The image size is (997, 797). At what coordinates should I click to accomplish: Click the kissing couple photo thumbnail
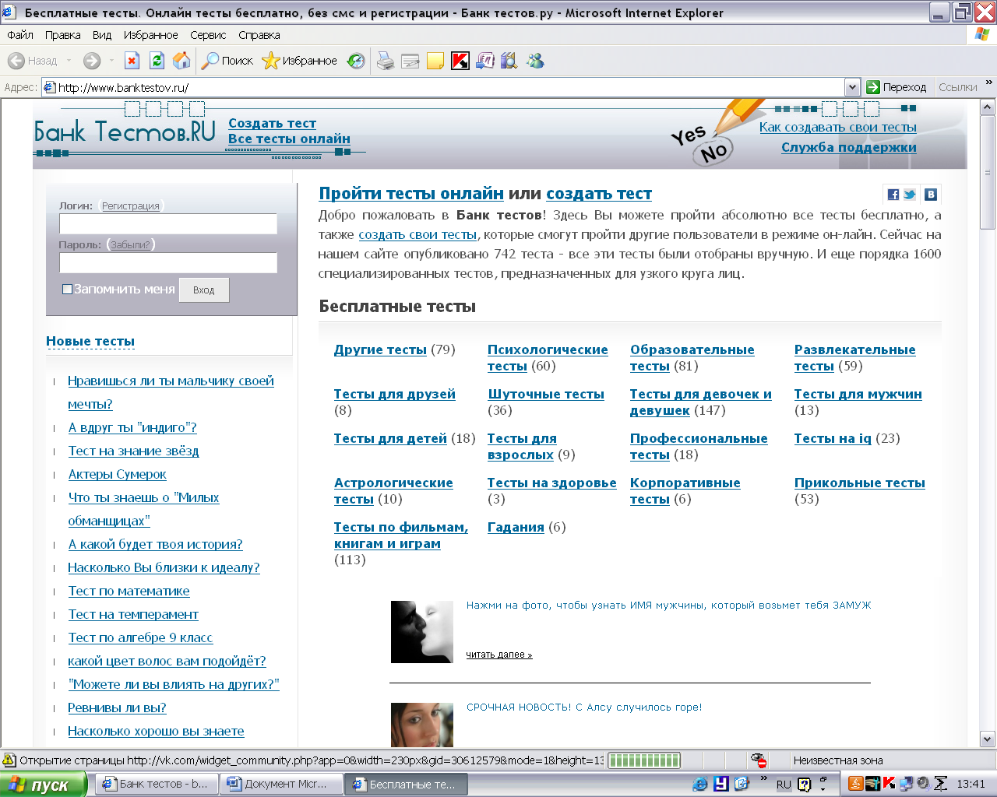421,631
